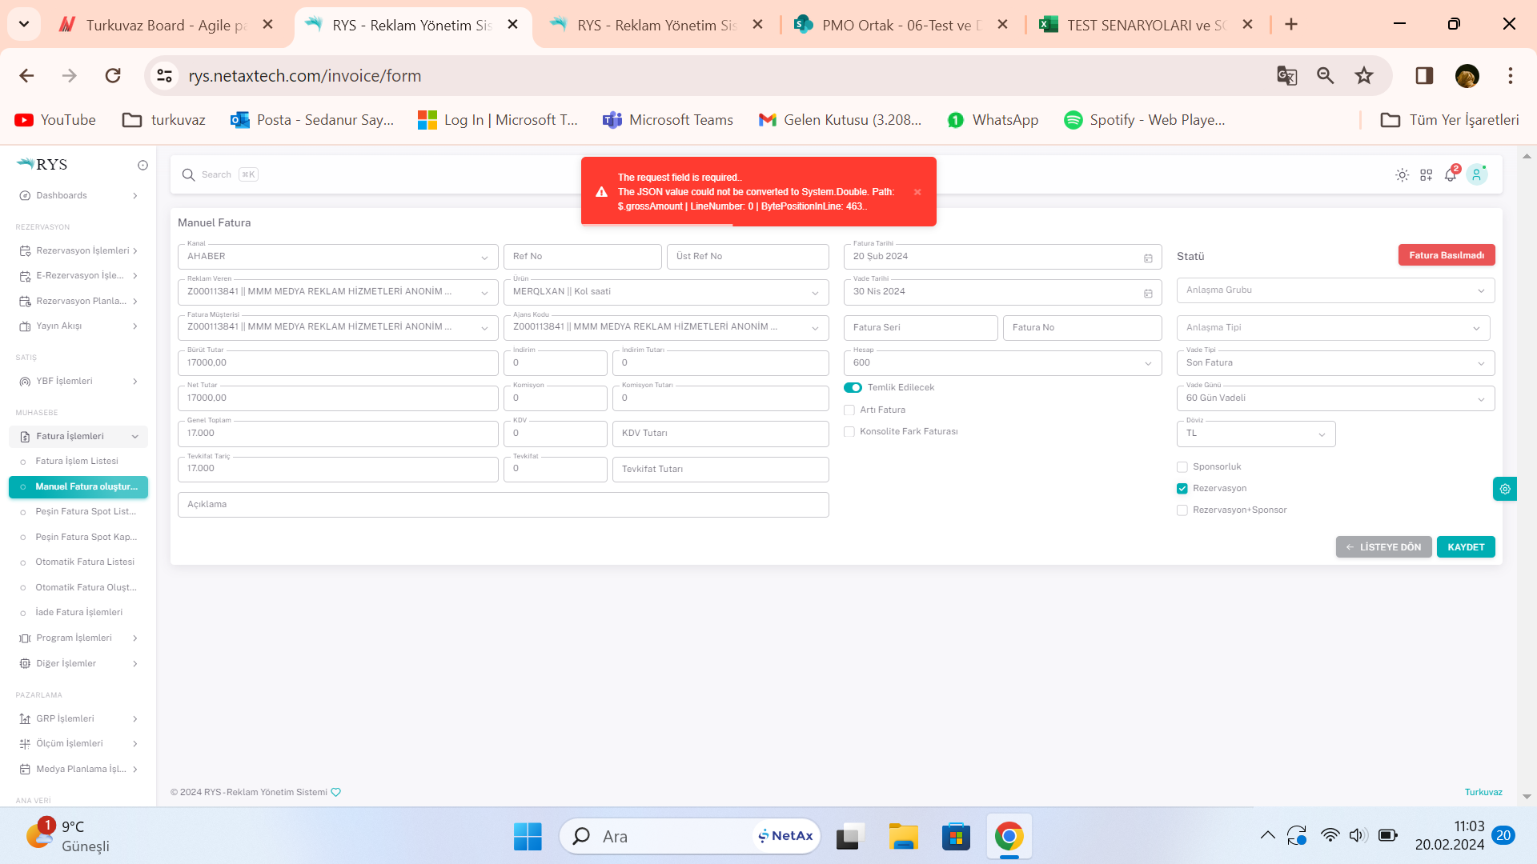
Task: Enable the Sponsorluk checkbox
Action: point(1182,467)
